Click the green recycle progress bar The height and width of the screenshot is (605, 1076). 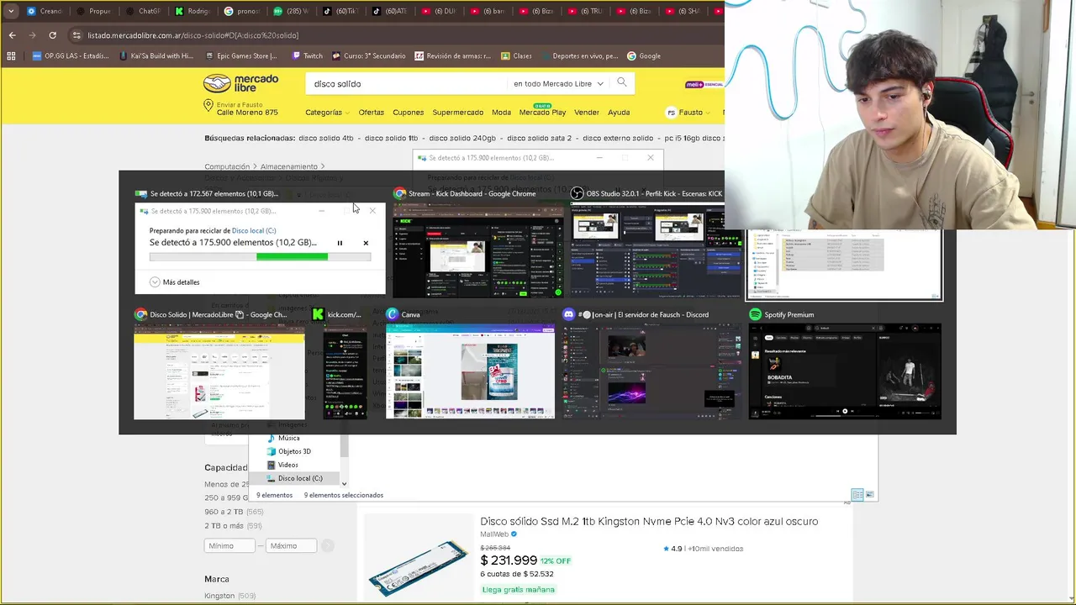(x=260, y=257)
